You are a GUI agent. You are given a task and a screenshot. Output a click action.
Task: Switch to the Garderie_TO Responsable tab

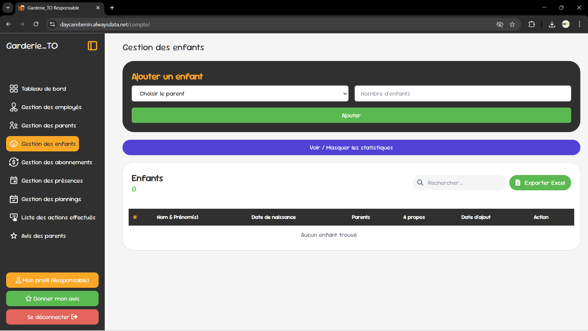click(54, 8)
